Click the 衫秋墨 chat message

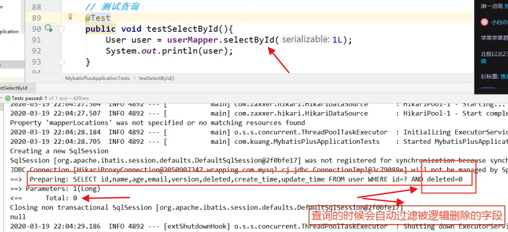click(494, 76)
